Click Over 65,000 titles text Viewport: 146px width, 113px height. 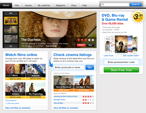pos(112,24)
